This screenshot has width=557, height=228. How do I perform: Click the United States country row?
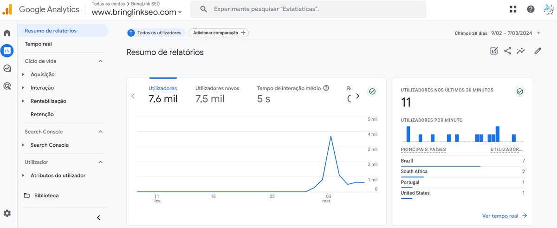463,193
